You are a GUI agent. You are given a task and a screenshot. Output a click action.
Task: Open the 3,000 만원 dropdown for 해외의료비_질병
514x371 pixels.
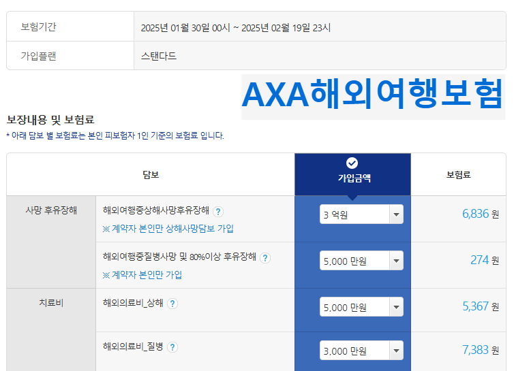tap(361, 351)
